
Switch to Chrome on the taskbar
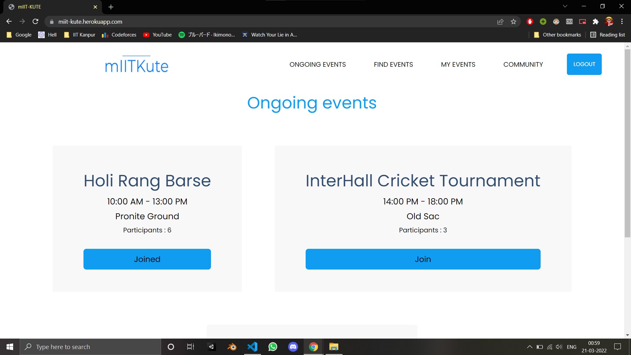pos(314,347)
